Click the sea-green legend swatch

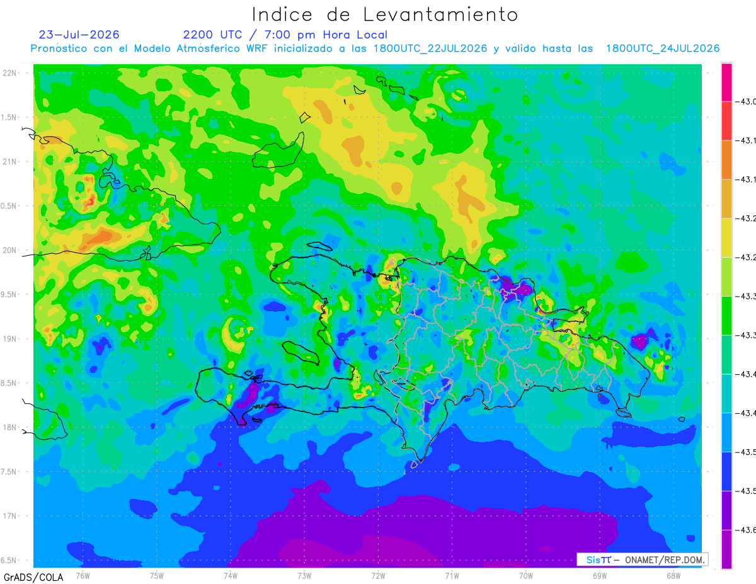(726, 354)
